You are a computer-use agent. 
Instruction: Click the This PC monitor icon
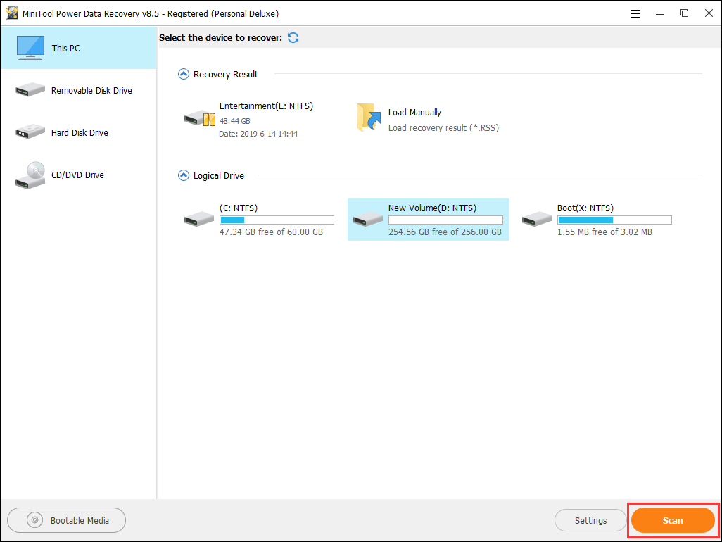(x=30, y=47)
